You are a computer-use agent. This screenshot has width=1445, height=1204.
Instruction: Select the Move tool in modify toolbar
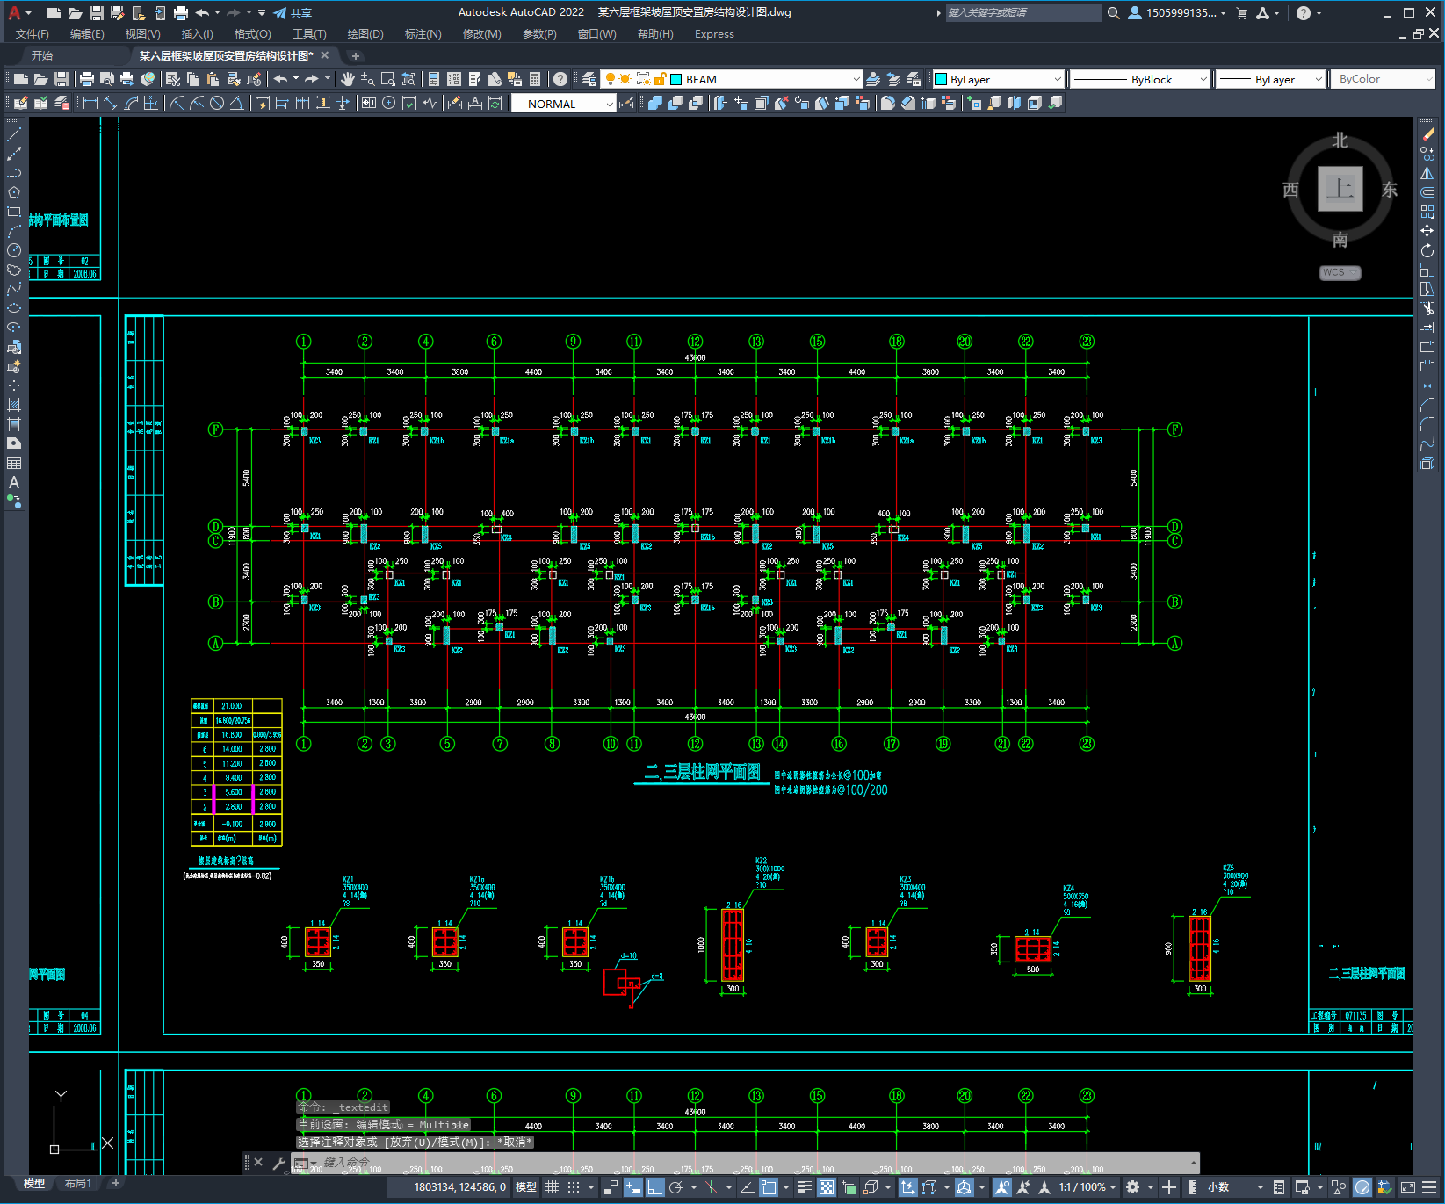(1427, 231)
